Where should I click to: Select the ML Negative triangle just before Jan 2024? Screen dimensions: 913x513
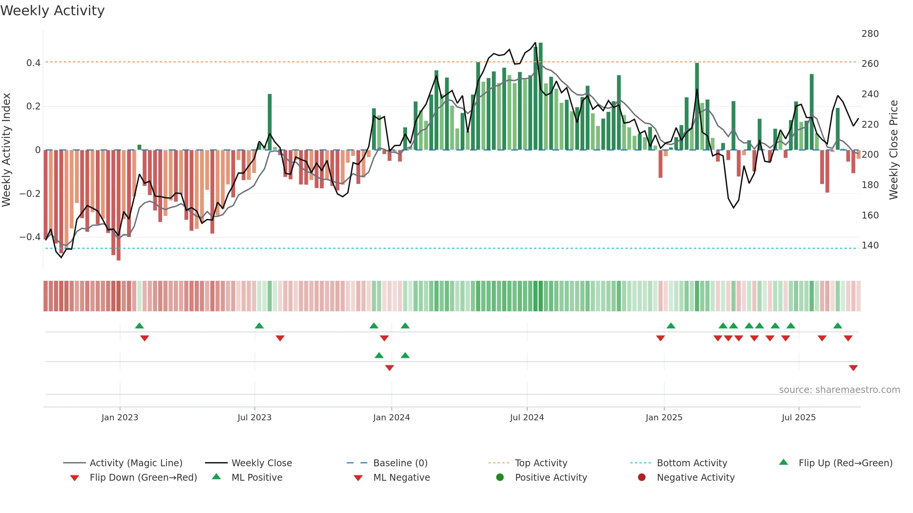tap(390, 368)
